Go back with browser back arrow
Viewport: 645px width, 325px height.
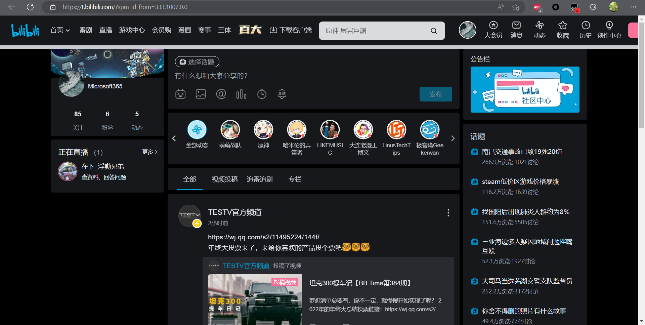pos(12,7)
